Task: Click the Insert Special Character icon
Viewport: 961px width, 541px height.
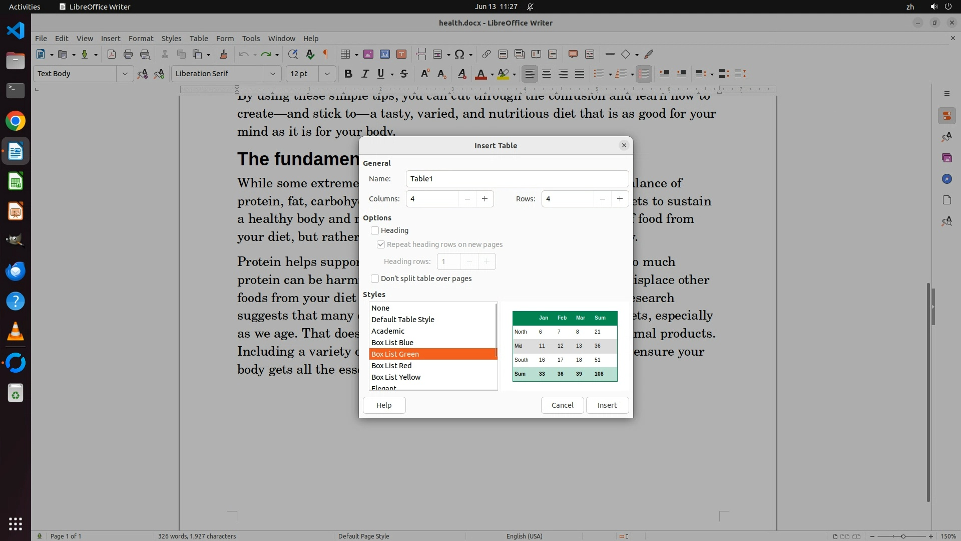Action: coord(459,54)
